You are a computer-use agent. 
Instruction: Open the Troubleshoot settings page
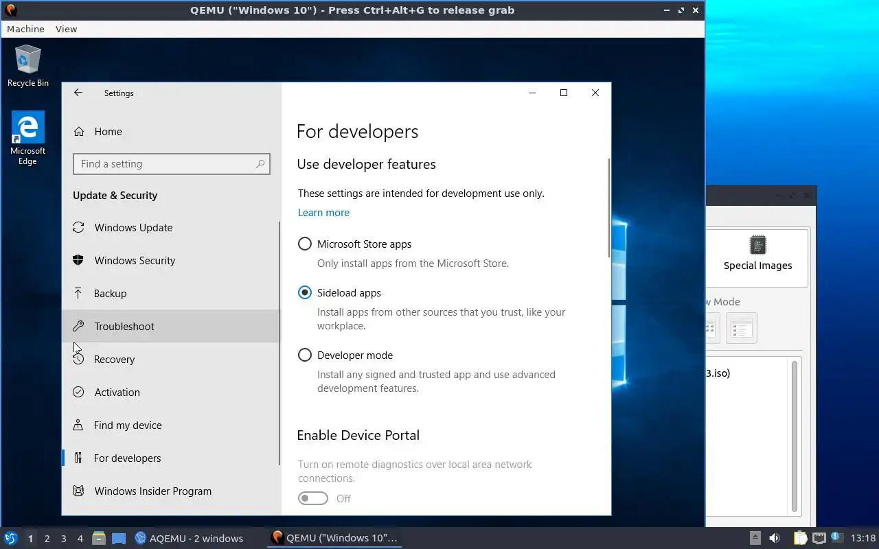170,327
